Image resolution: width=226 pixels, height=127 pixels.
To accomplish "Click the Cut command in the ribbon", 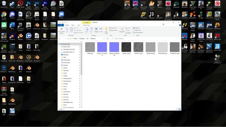I will 76,28.
